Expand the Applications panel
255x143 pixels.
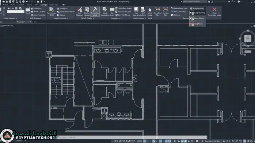point(116,18)
